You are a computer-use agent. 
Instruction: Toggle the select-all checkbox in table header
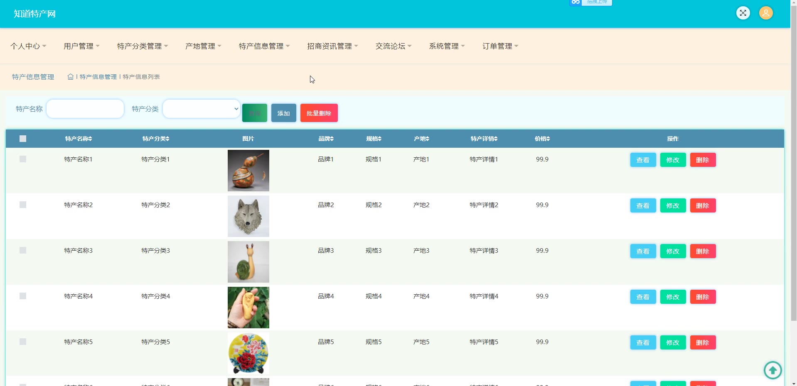pos(23,139)
